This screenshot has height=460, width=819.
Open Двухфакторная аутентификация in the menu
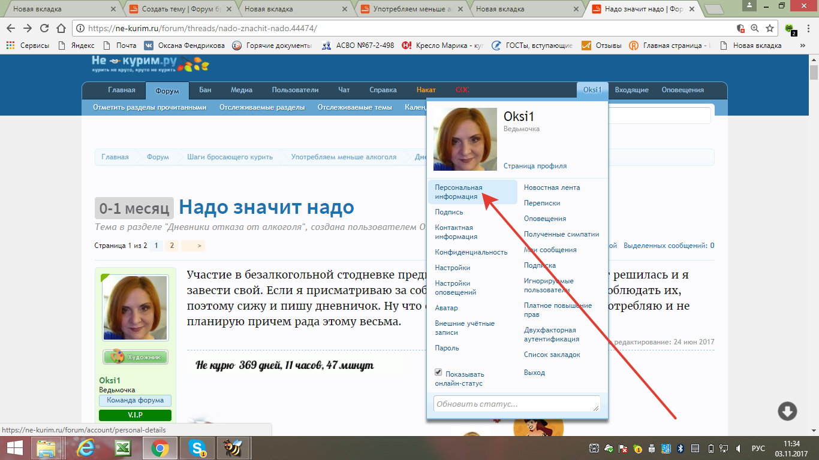pyautogui.click(x=552, y=334)
